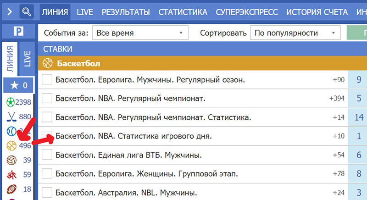Click the basketball icon in Баскетбол header
Screen dimensions: 367x200
(x=48, y=63)
